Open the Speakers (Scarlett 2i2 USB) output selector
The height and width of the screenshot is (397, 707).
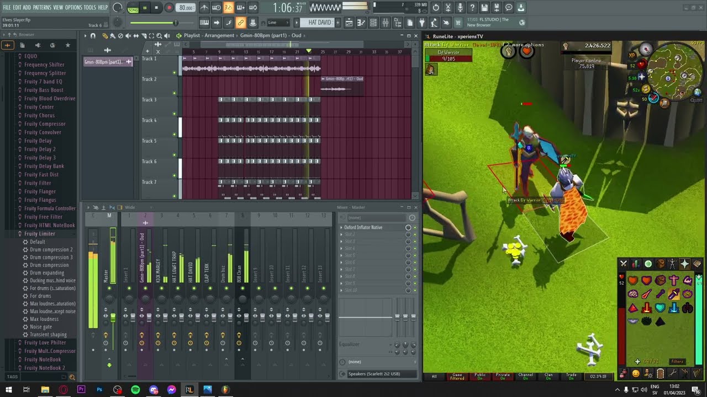[x=377, y=374]
